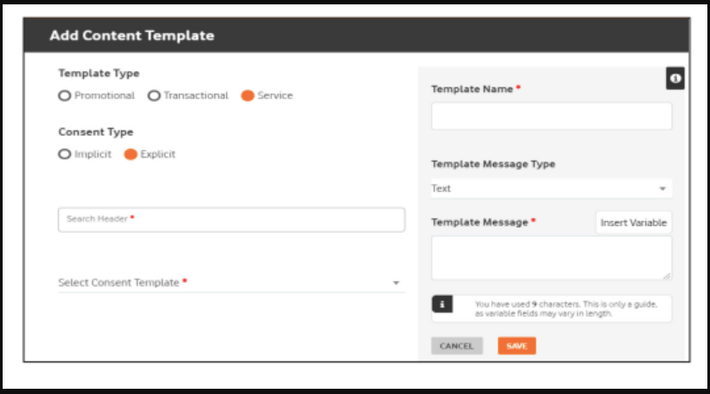Click the SAVE button
Screen dimensions: 710x394
point(517,346)
